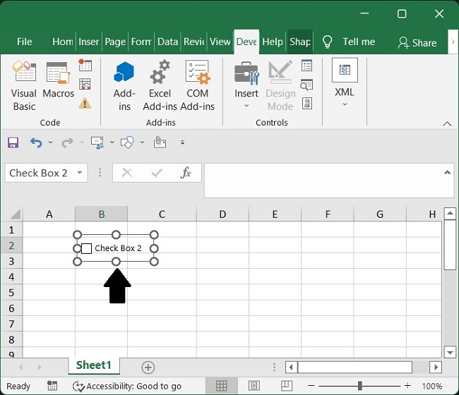Click the Redo arrow
This screenshot has width=459, height=395.
[67, 142]
